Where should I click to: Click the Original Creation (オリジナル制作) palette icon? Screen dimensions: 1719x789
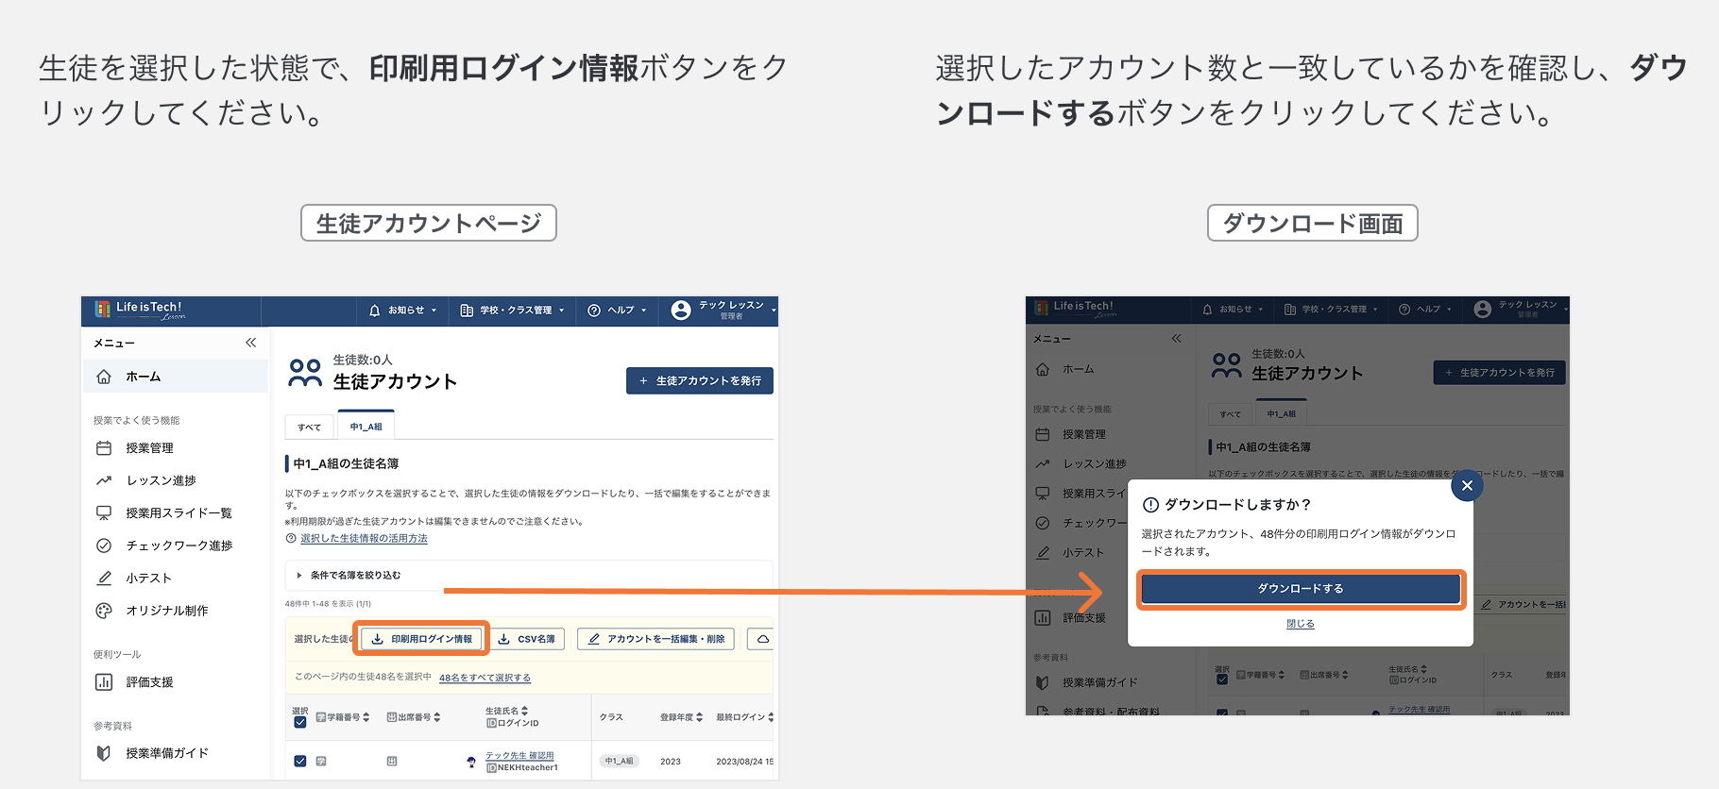[104, 611]
